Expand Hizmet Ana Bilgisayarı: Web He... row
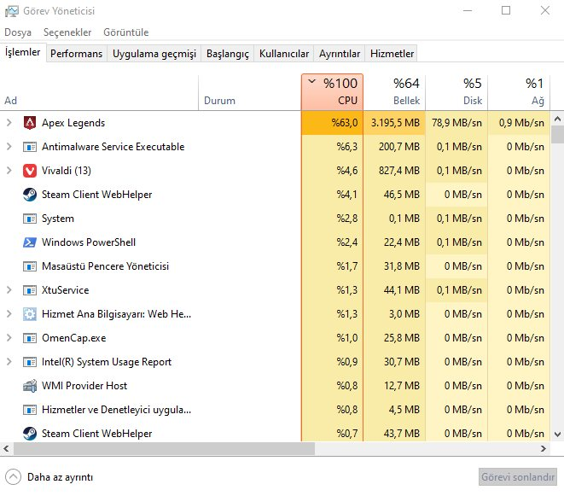564x496 pixels. coord(9,314)
